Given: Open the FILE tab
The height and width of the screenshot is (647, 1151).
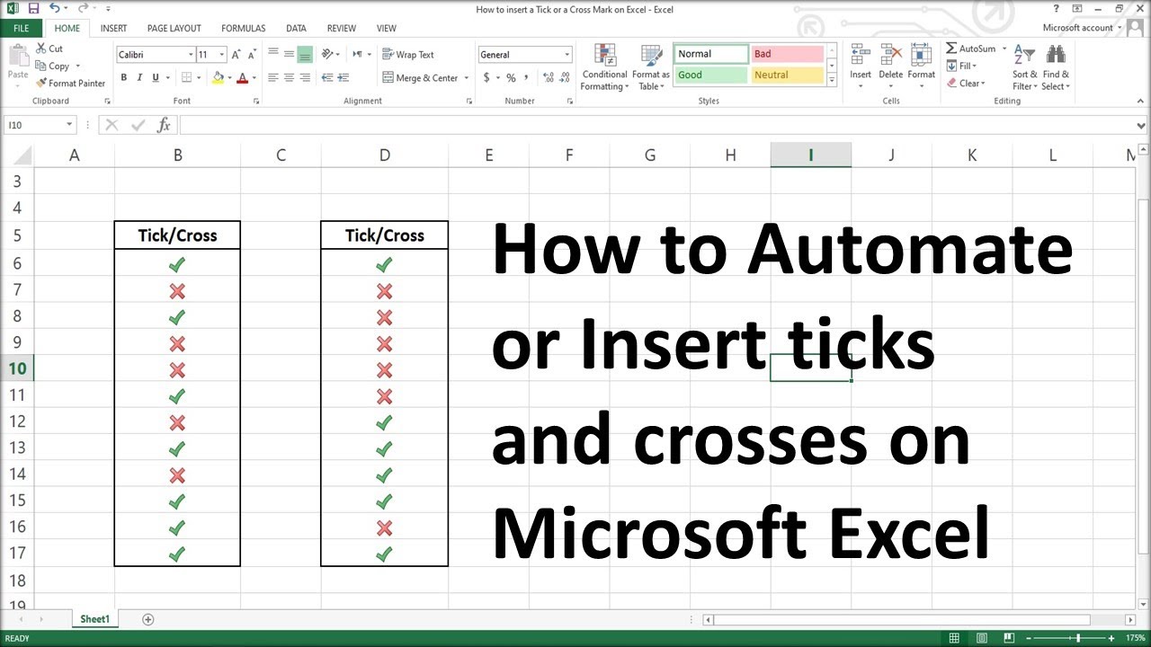Looking at the screenshot, I should pyautogui.click(x=21, y=28).
